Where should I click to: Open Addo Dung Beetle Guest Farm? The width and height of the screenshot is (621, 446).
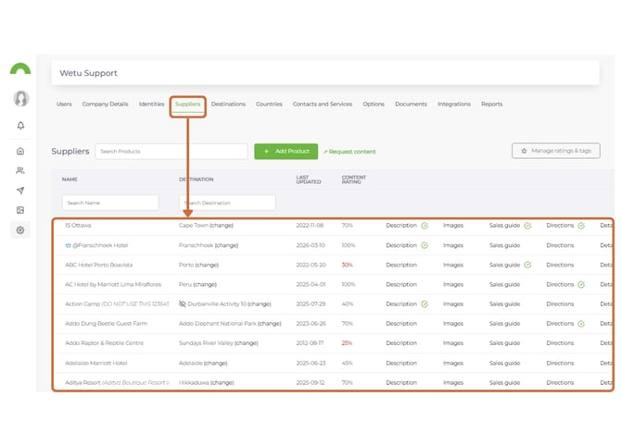107,324
